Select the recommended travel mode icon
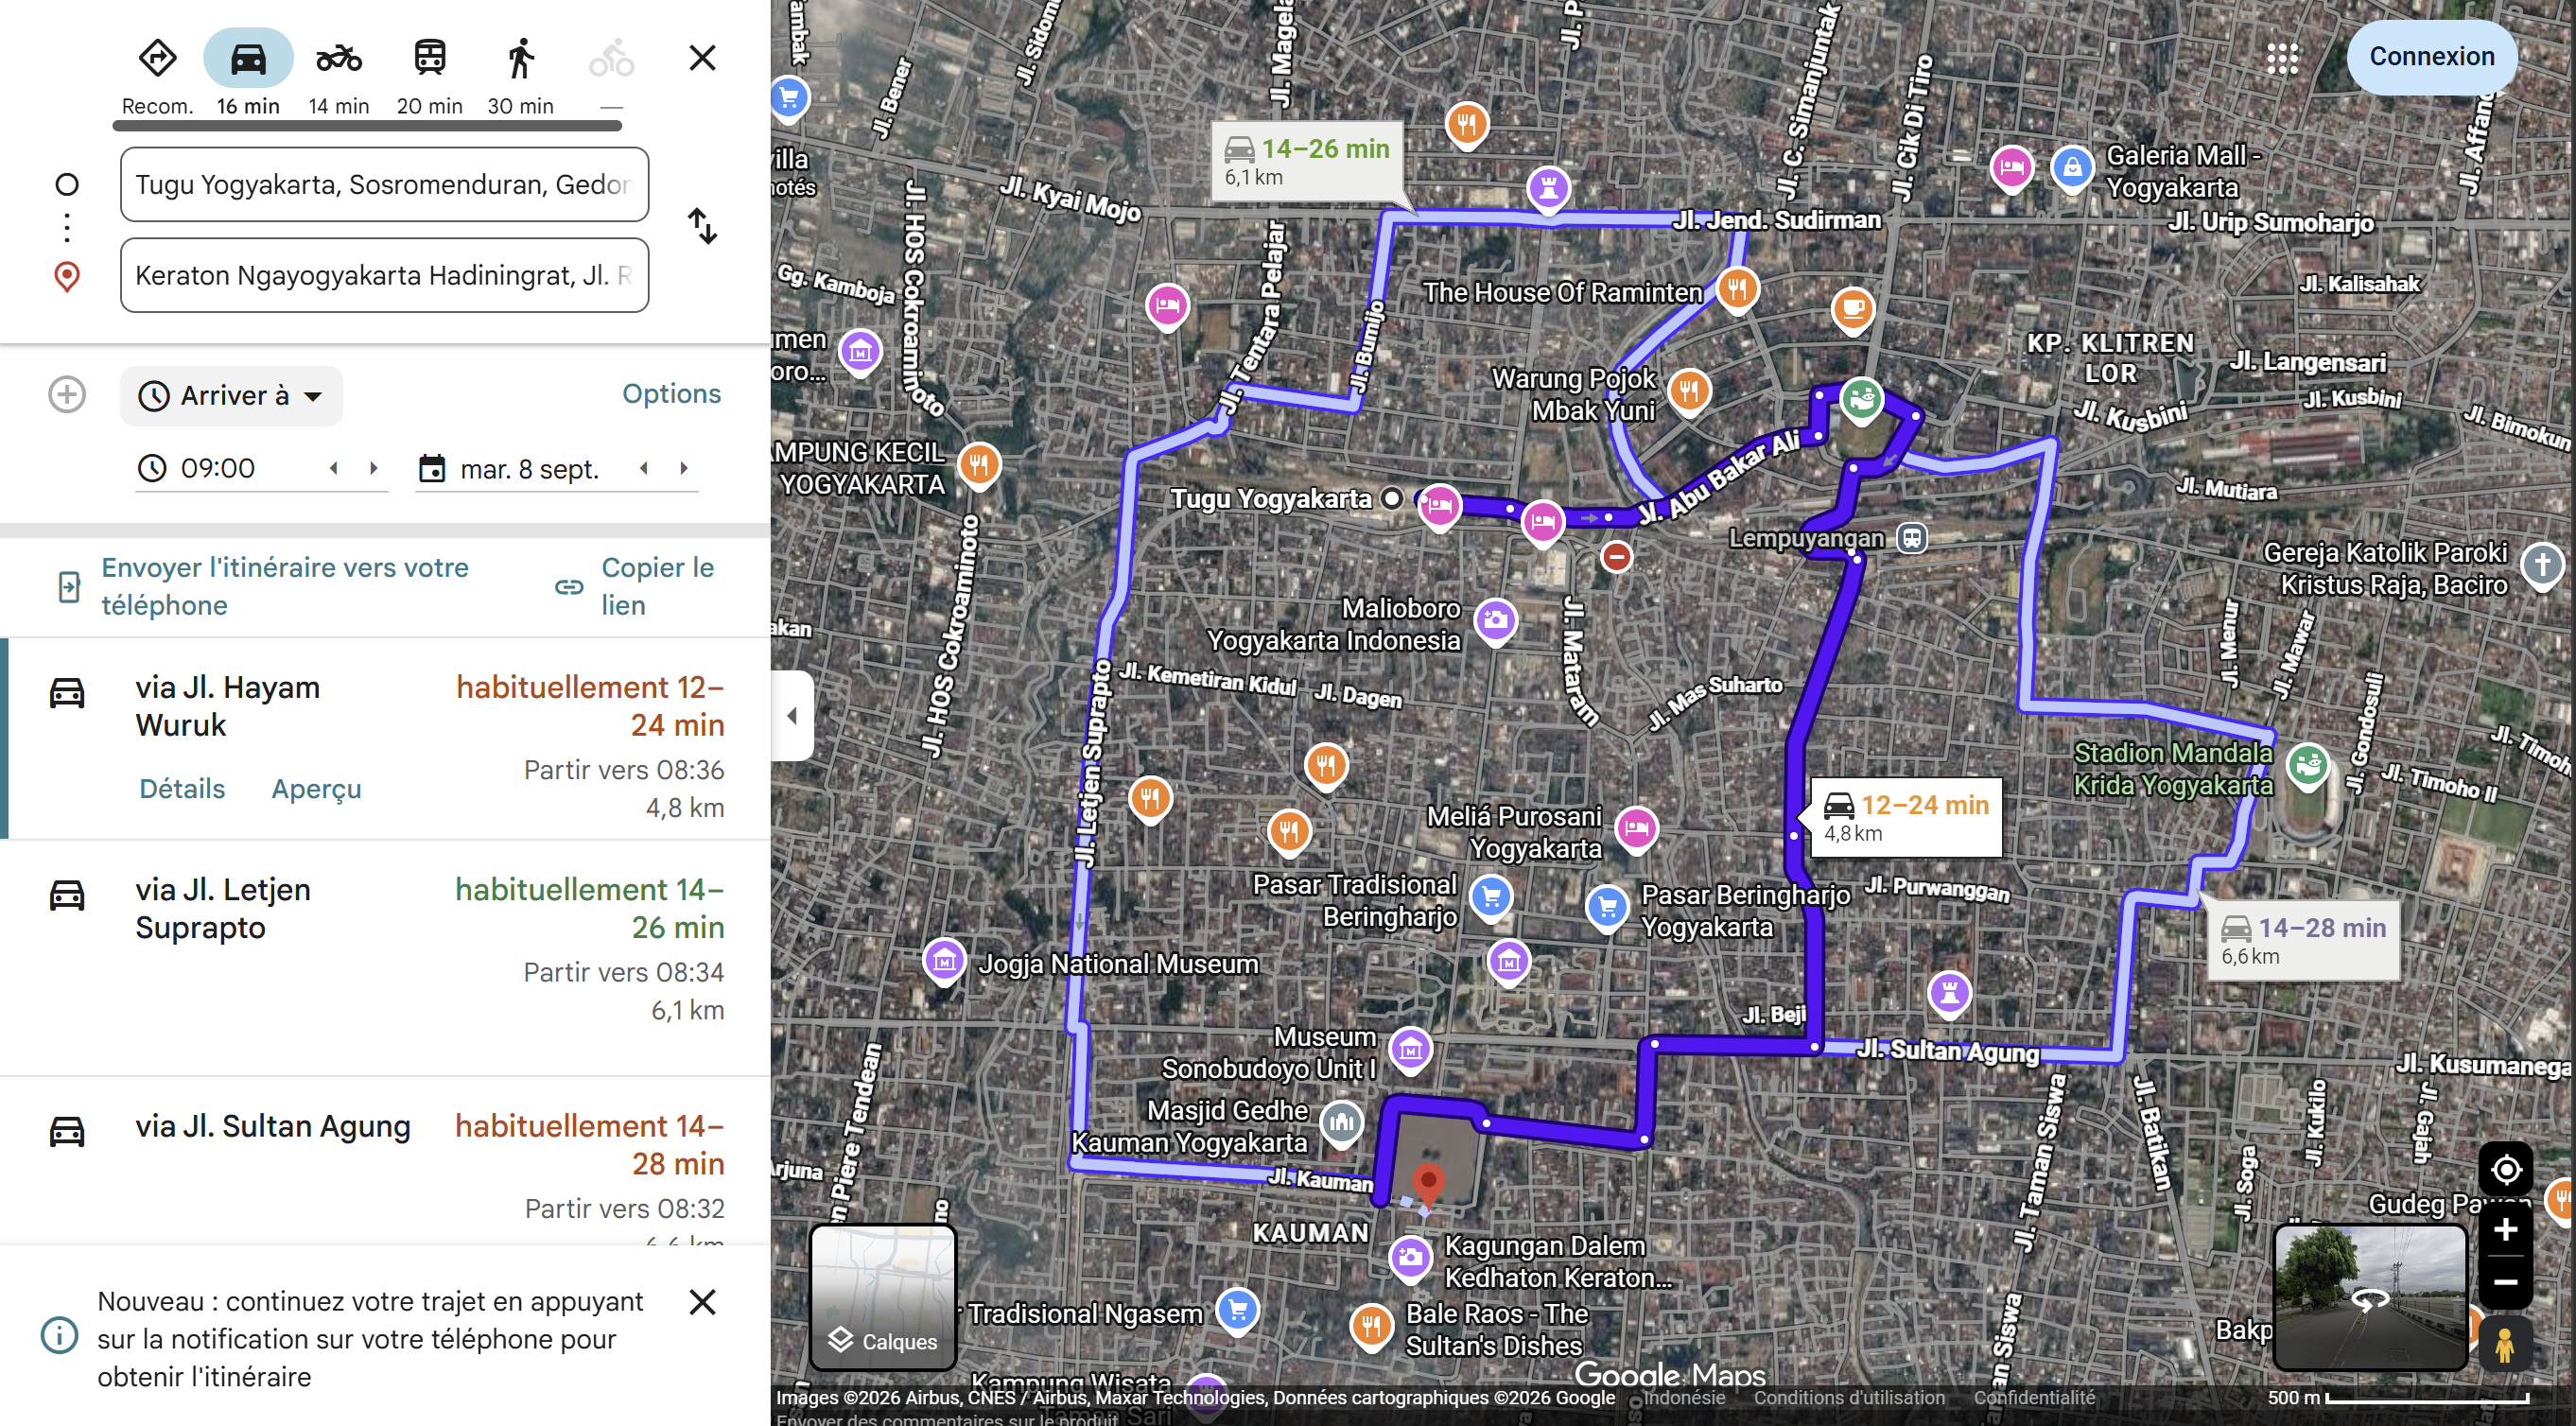 pos(157,58)
